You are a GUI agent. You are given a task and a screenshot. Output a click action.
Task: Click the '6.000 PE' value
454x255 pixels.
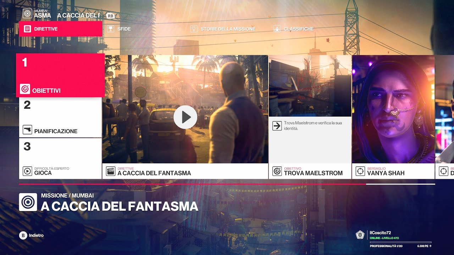(424, 246)
